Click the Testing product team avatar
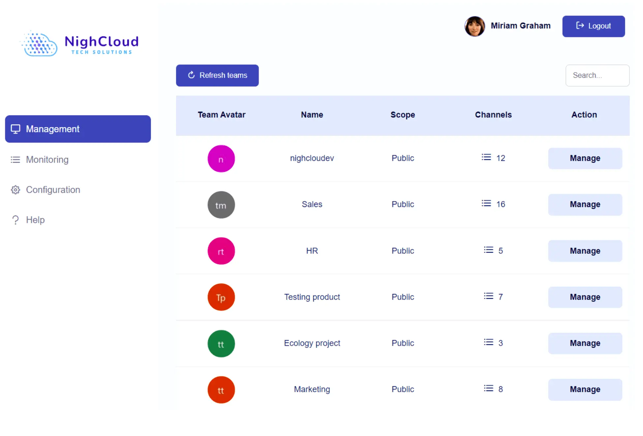 221,297
